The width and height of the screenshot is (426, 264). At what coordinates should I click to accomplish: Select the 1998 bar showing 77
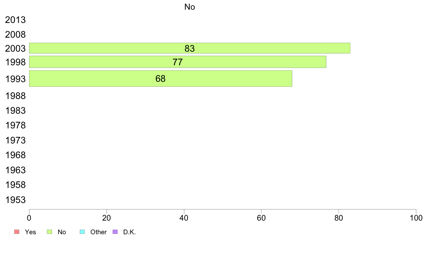(177, 62)
